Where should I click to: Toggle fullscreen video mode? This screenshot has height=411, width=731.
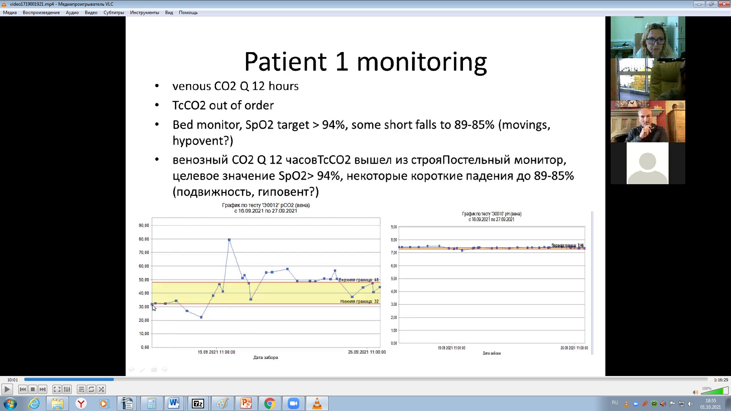(57, 389)
